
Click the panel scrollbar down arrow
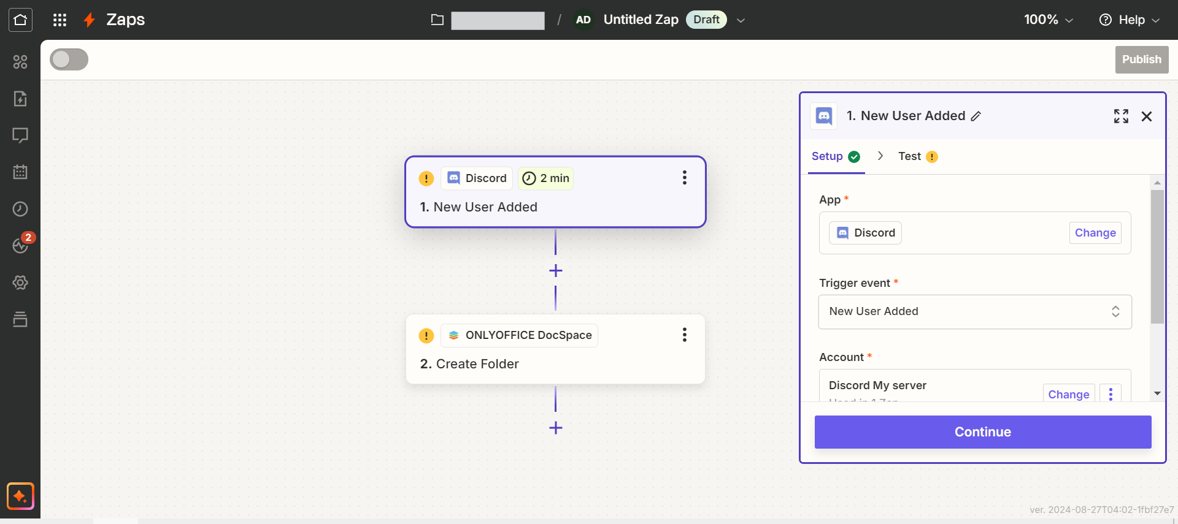click(x=1157, y=393)
